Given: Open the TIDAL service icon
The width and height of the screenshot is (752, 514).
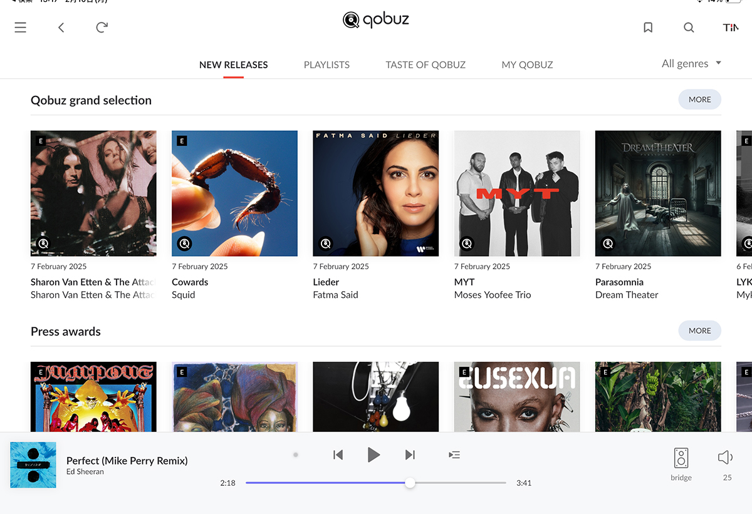Looking at the screenshot, I should (x=731, y=28).
